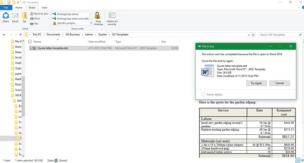Click the Share icon in ribbon

(x=6, y=17)
